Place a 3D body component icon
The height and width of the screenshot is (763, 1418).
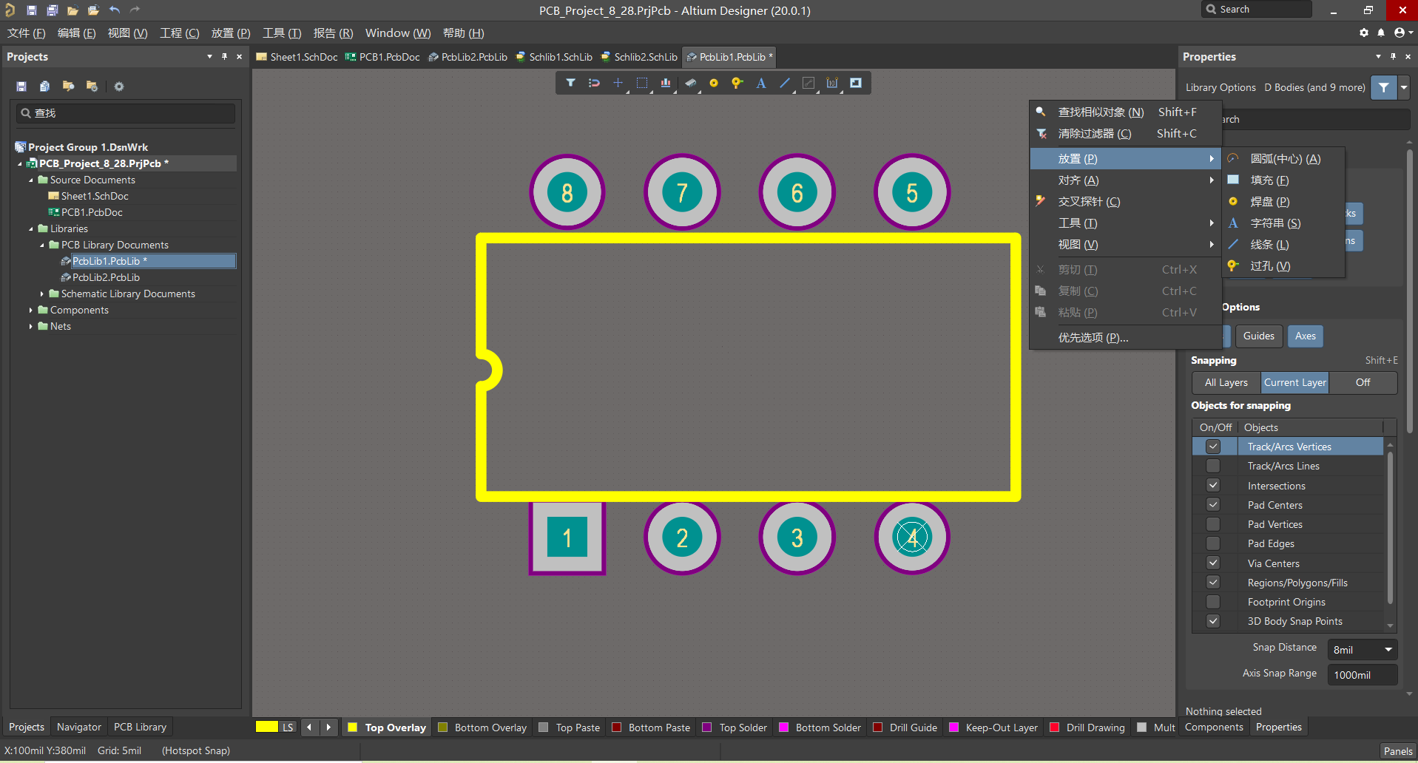690,83
